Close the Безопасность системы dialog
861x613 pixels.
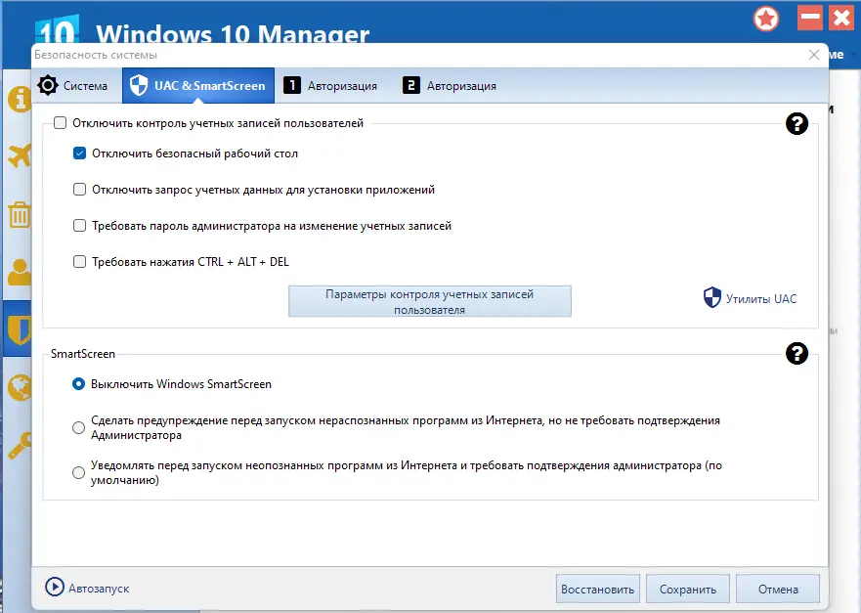click(x=814, y=55)
